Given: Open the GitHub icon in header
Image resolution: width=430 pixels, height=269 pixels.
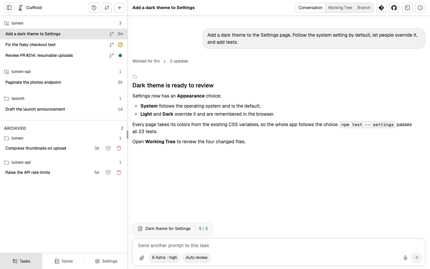Looking at the screenshot, I should [x=394, y=8].
